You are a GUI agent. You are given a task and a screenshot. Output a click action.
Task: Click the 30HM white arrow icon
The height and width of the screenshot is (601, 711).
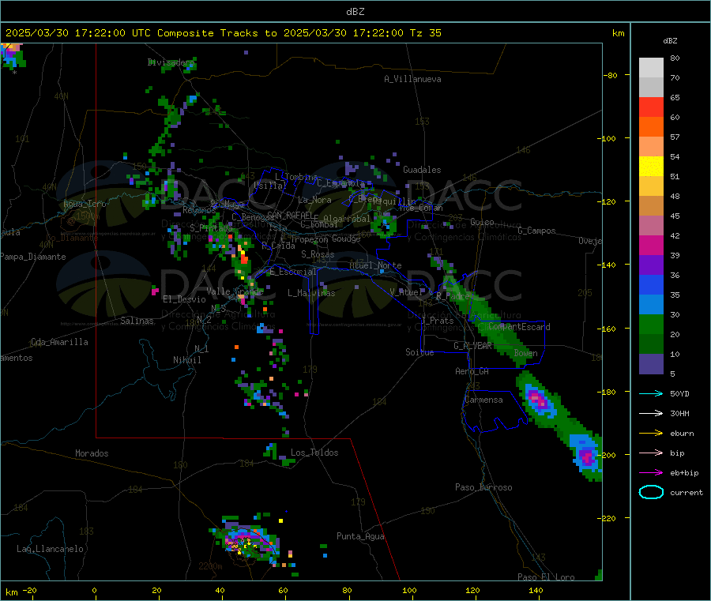651,413
